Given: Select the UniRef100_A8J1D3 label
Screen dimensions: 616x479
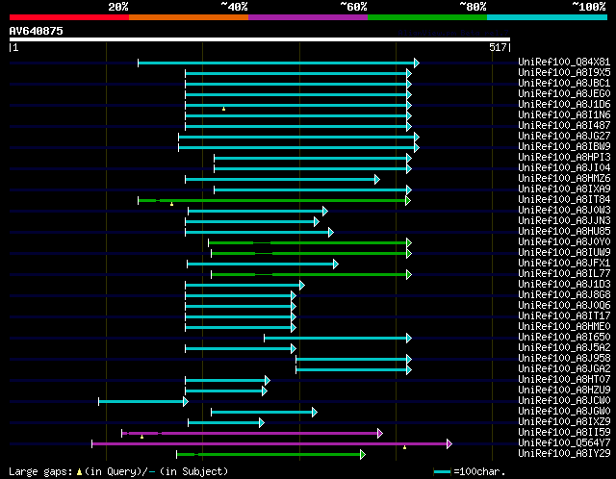Looking at the screenshot, I should (x=564, y=285).
